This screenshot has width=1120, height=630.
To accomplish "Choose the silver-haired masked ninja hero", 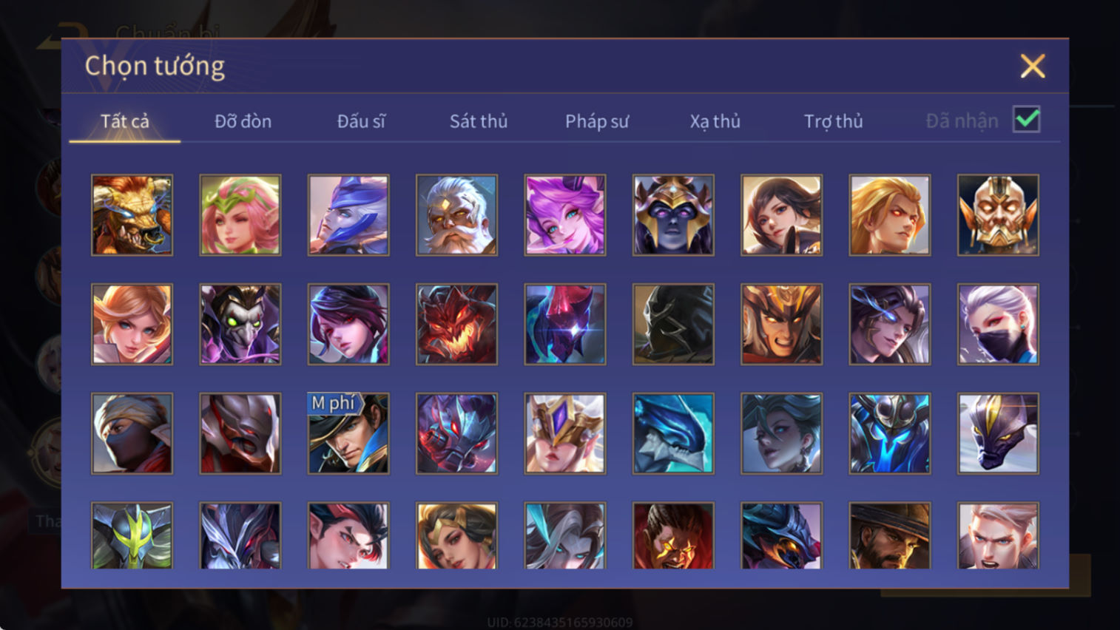I will [998, 325].
